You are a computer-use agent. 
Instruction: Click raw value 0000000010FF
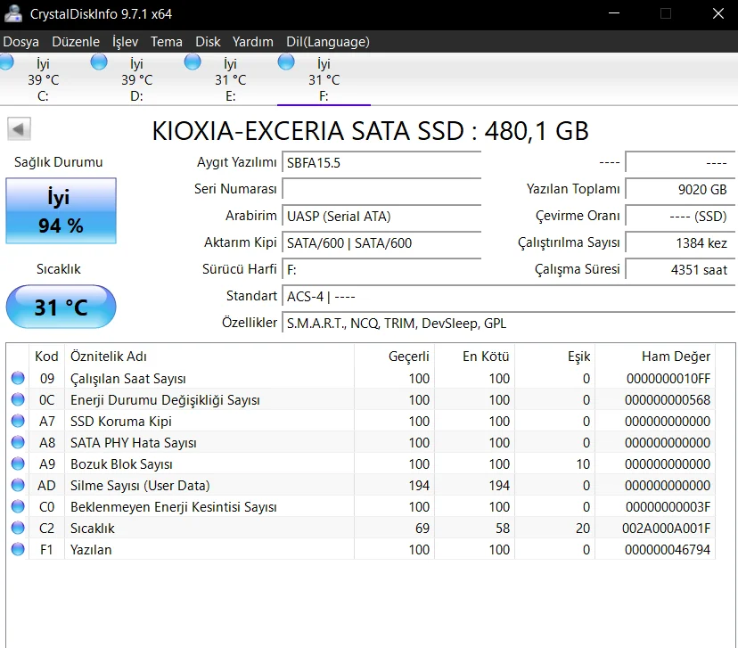(668, 378)
